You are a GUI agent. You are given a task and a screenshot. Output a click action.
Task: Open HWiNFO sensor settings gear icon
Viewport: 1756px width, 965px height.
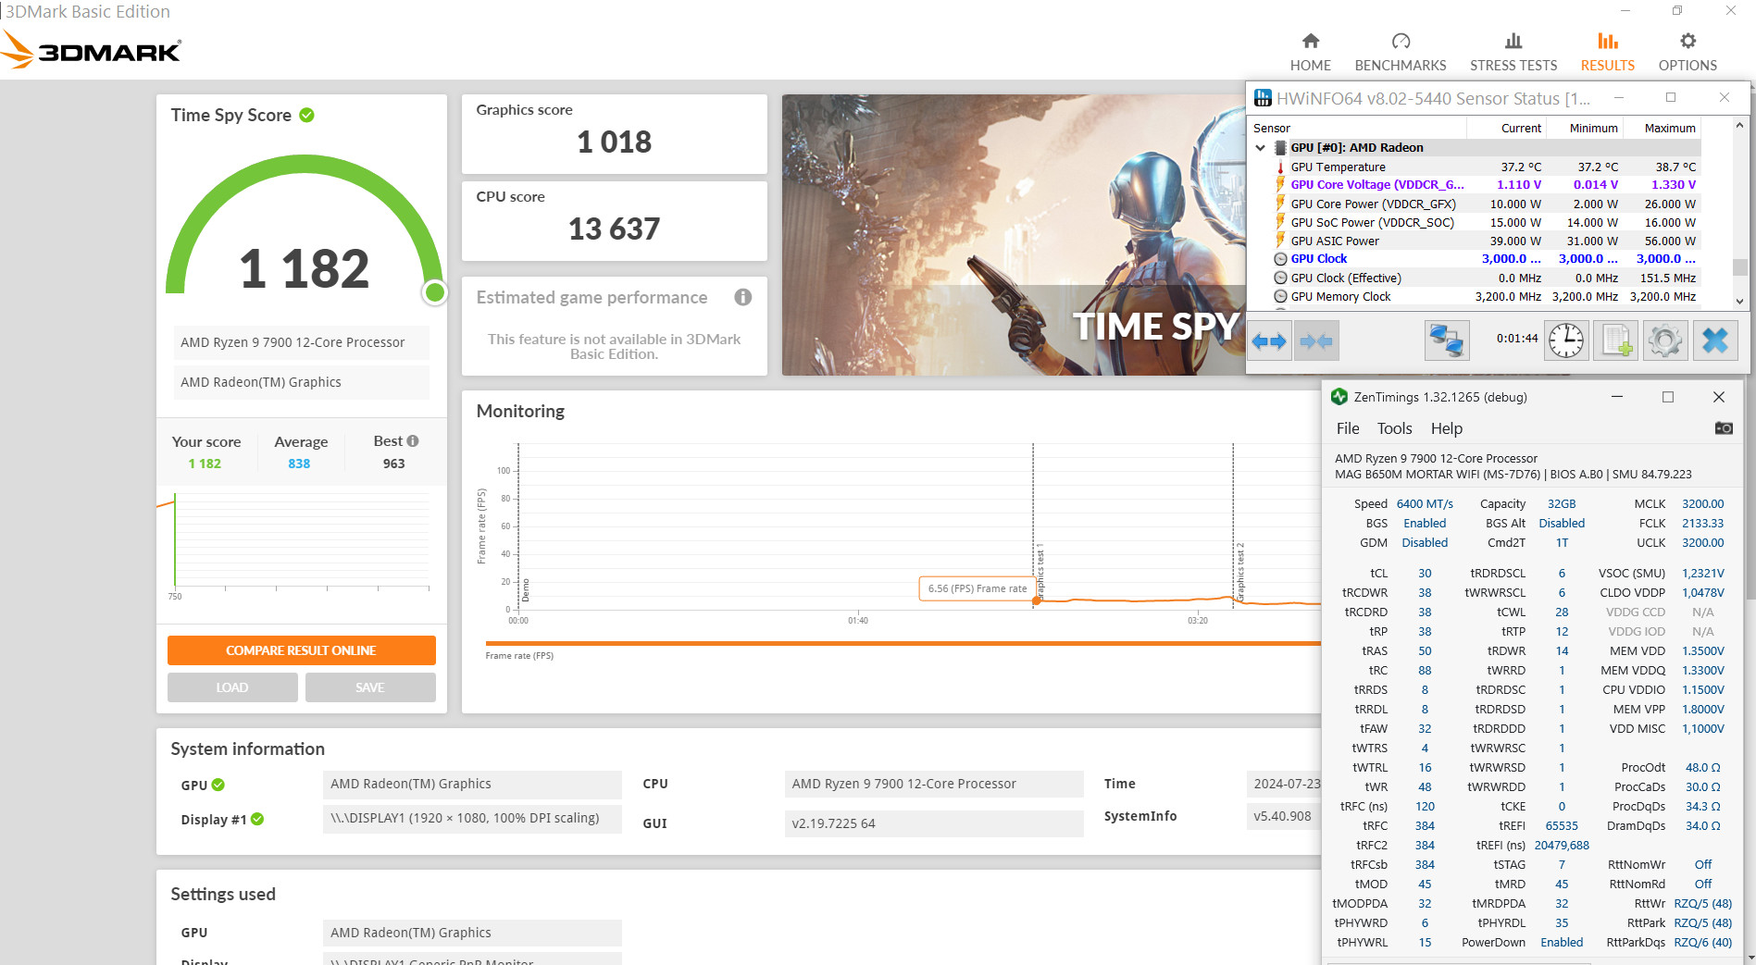pyautogui.click(x=1664, y=340)
